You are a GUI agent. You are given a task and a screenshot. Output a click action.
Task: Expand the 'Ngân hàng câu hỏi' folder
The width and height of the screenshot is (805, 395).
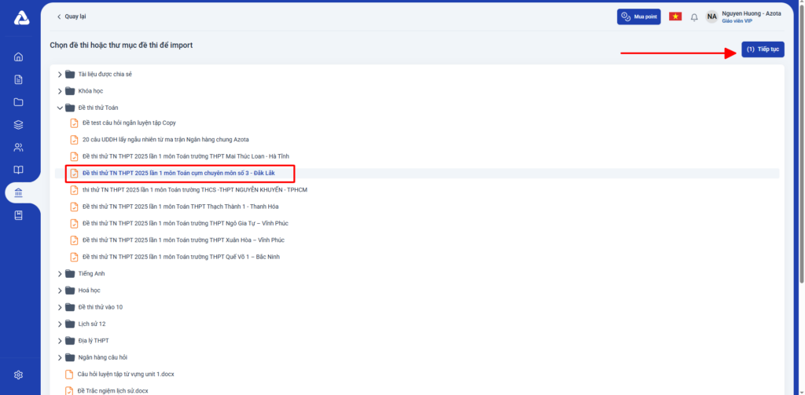point(60,357)
